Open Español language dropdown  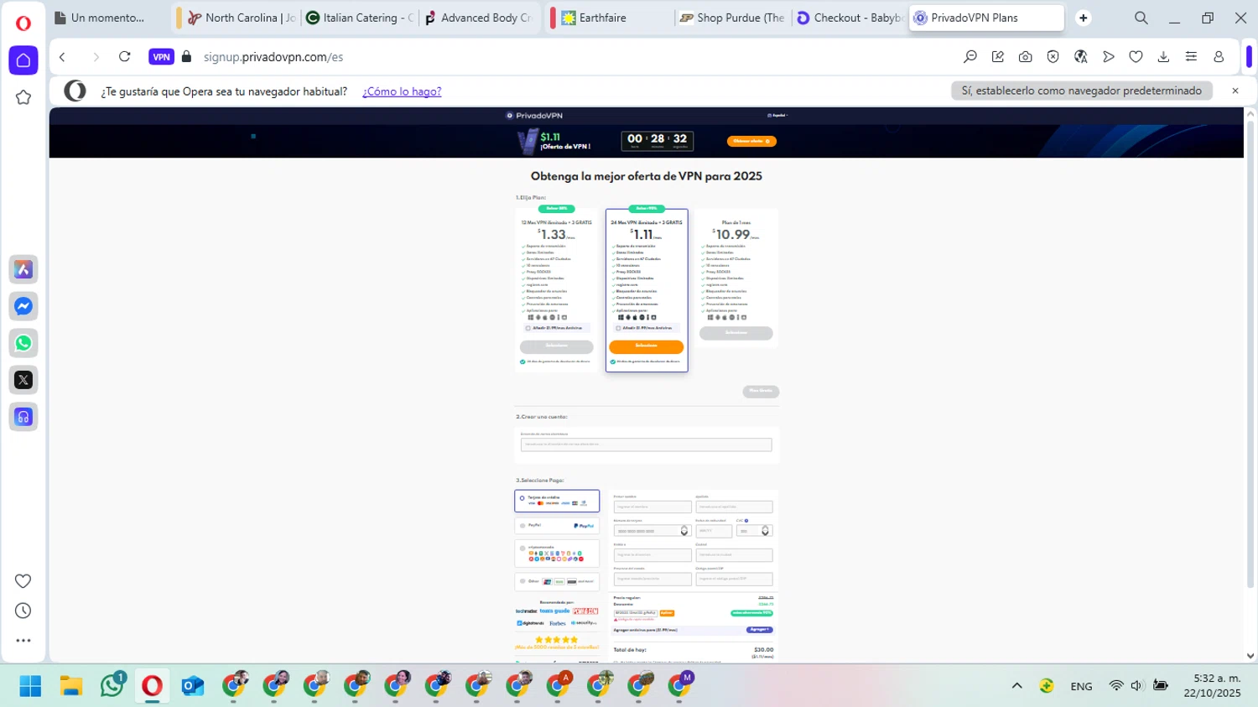click(777, 116)
